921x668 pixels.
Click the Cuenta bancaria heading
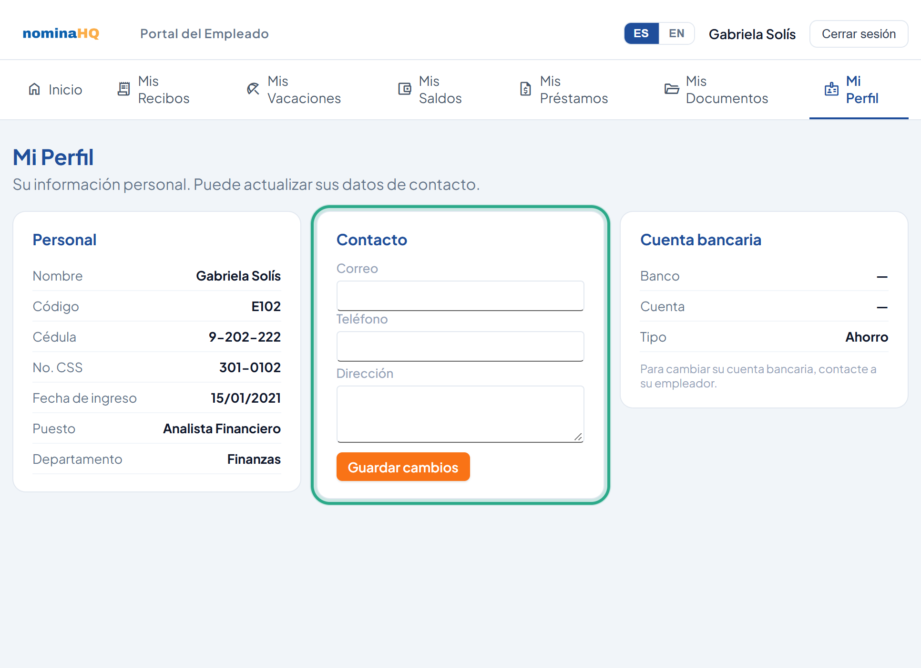(700, 240)
